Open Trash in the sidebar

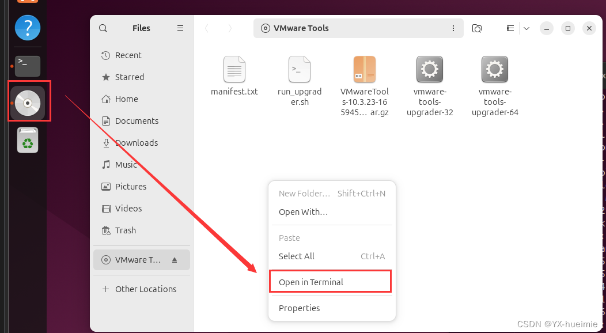pyautogui.click(x=142, y=230)
